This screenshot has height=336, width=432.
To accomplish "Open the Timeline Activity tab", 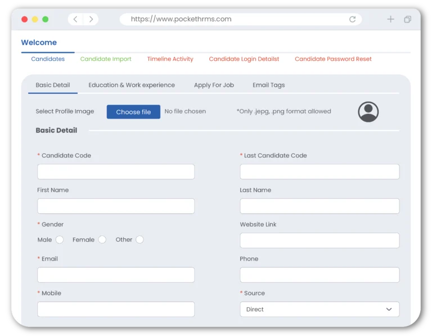I will tap(170, 59).
